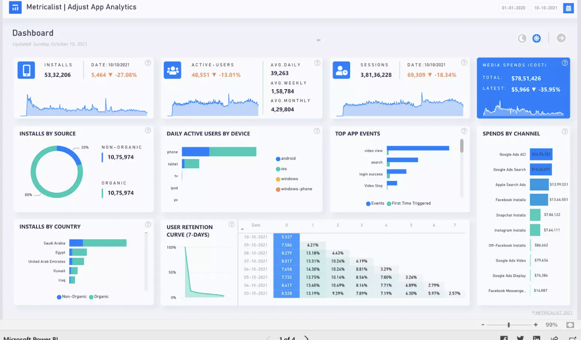Open the Facebook share icon
The image size is (581, 340).
(504, 338)
